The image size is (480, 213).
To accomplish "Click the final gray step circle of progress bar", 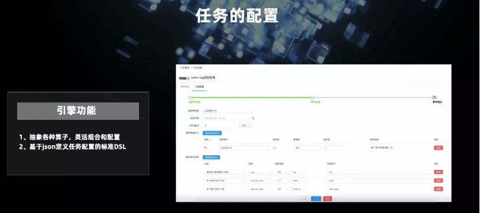I will [x=434, y=97].
